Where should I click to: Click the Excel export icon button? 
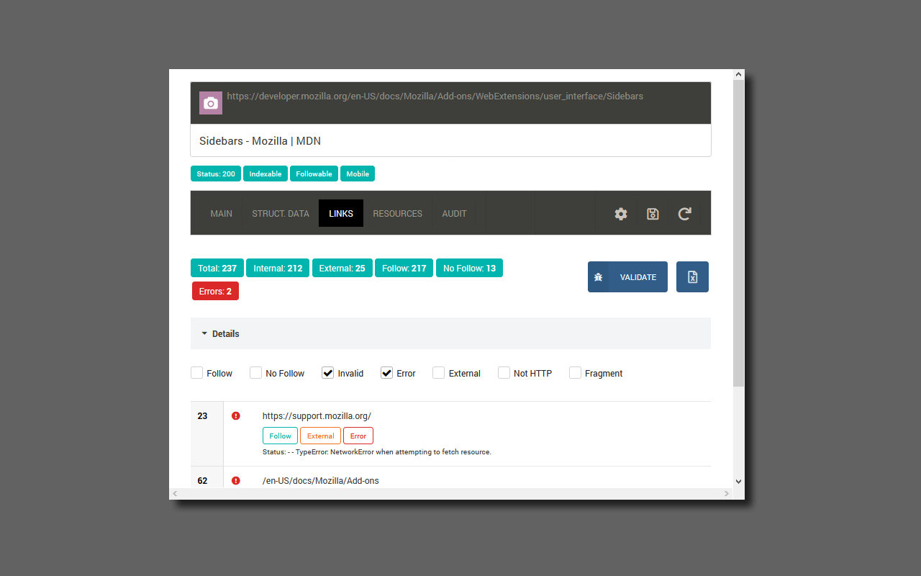click(692, 277)
